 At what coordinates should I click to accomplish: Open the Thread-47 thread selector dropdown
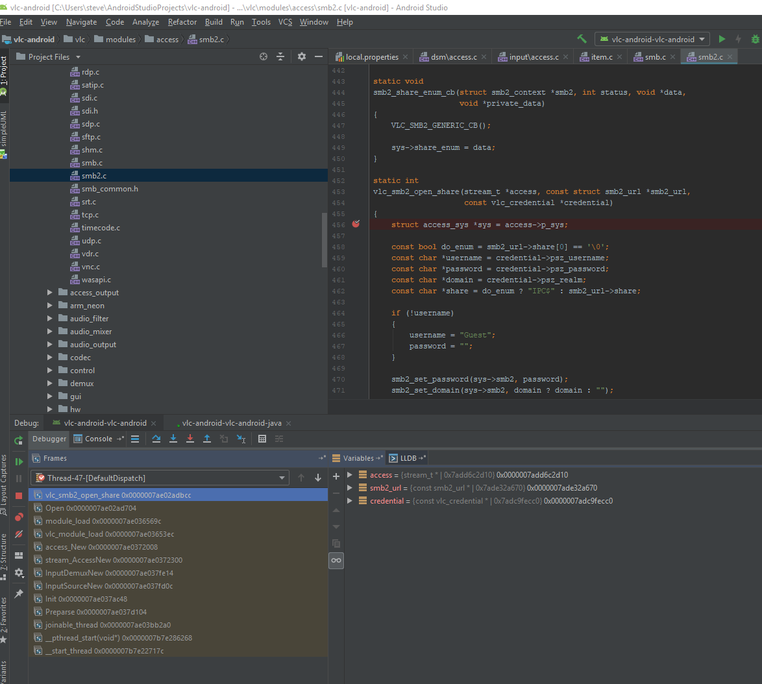point(160,478)
